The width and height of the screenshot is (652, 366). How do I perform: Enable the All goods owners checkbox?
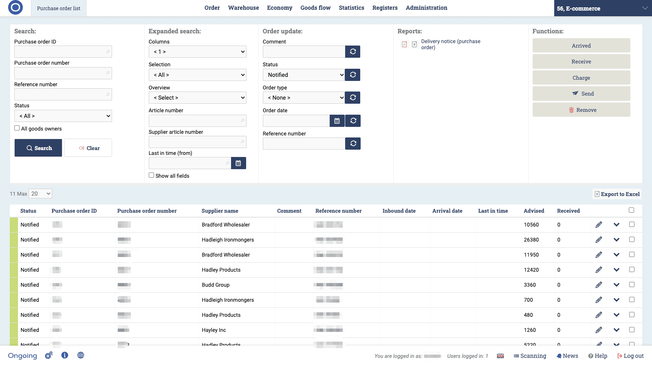pyautogui.click(x=17, y=128)
